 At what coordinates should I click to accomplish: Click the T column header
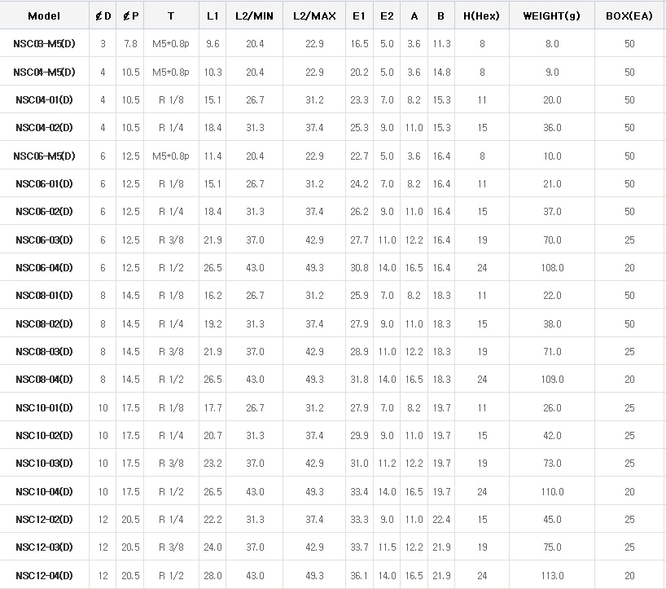pos(170,15)
